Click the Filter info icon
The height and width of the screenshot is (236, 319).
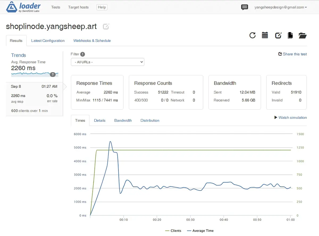tap(83, 54)
